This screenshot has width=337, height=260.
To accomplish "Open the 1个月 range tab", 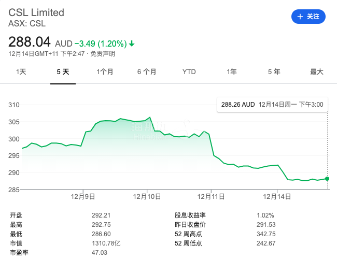I will tap(105, 71).
